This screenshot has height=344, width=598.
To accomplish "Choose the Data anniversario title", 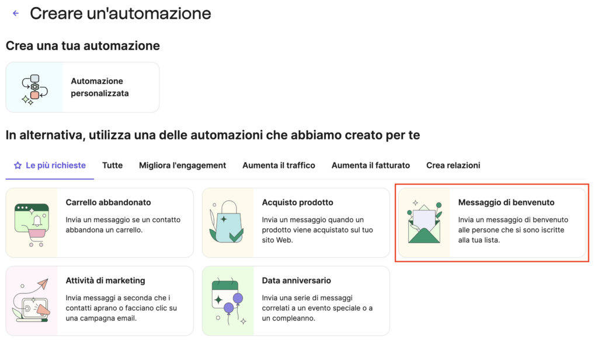I will pos(296,280).
